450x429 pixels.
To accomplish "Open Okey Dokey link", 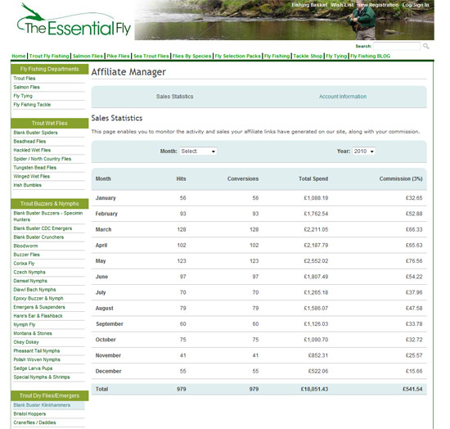I will [26, 342].
